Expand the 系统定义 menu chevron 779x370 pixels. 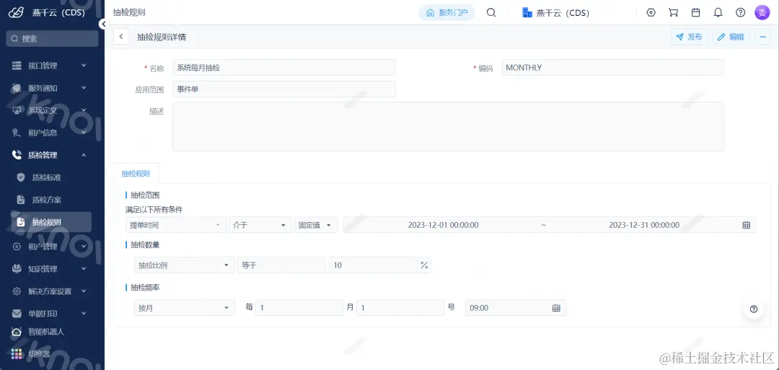(84, 110)
